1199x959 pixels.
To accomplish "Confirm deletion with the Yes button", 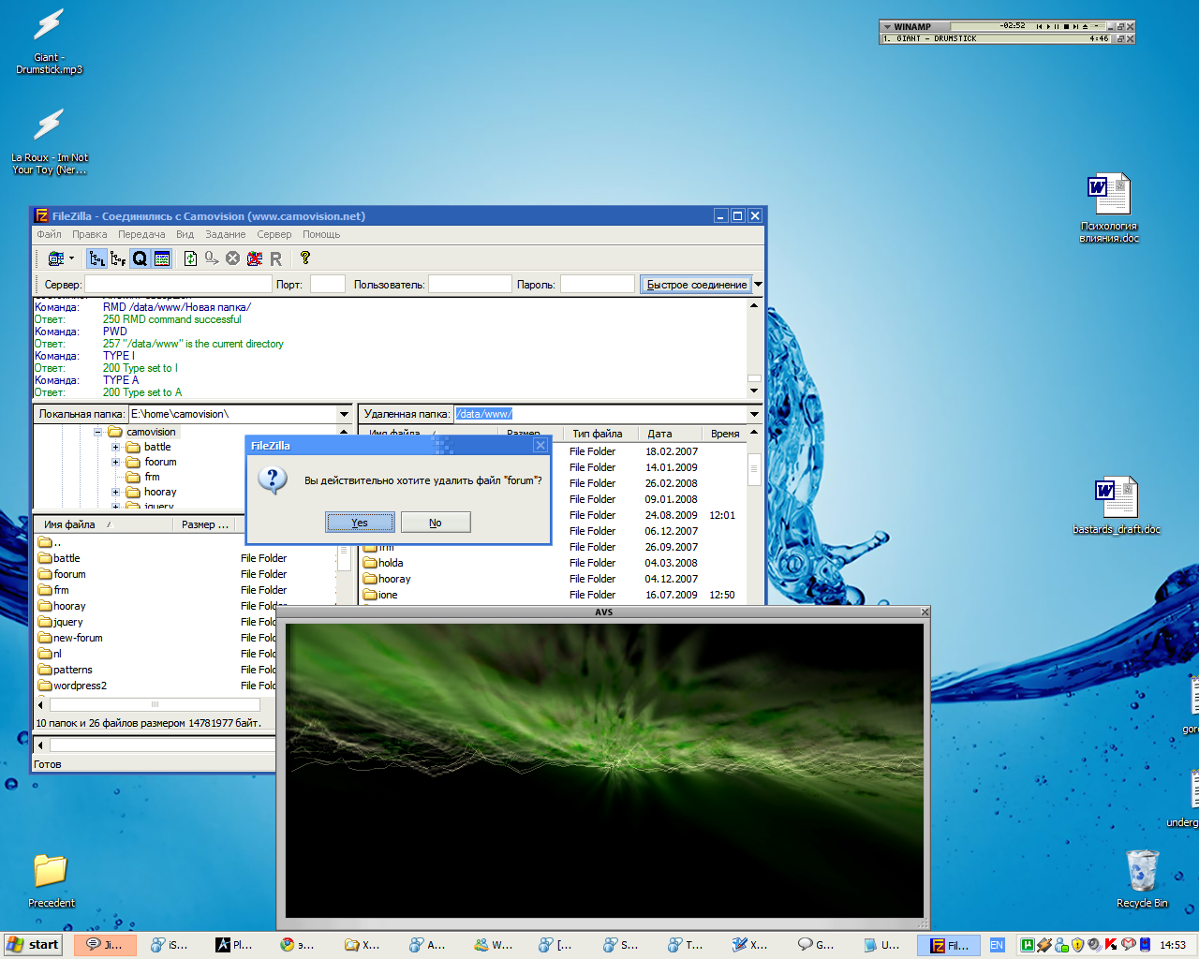I will click(x=360, y=523).
